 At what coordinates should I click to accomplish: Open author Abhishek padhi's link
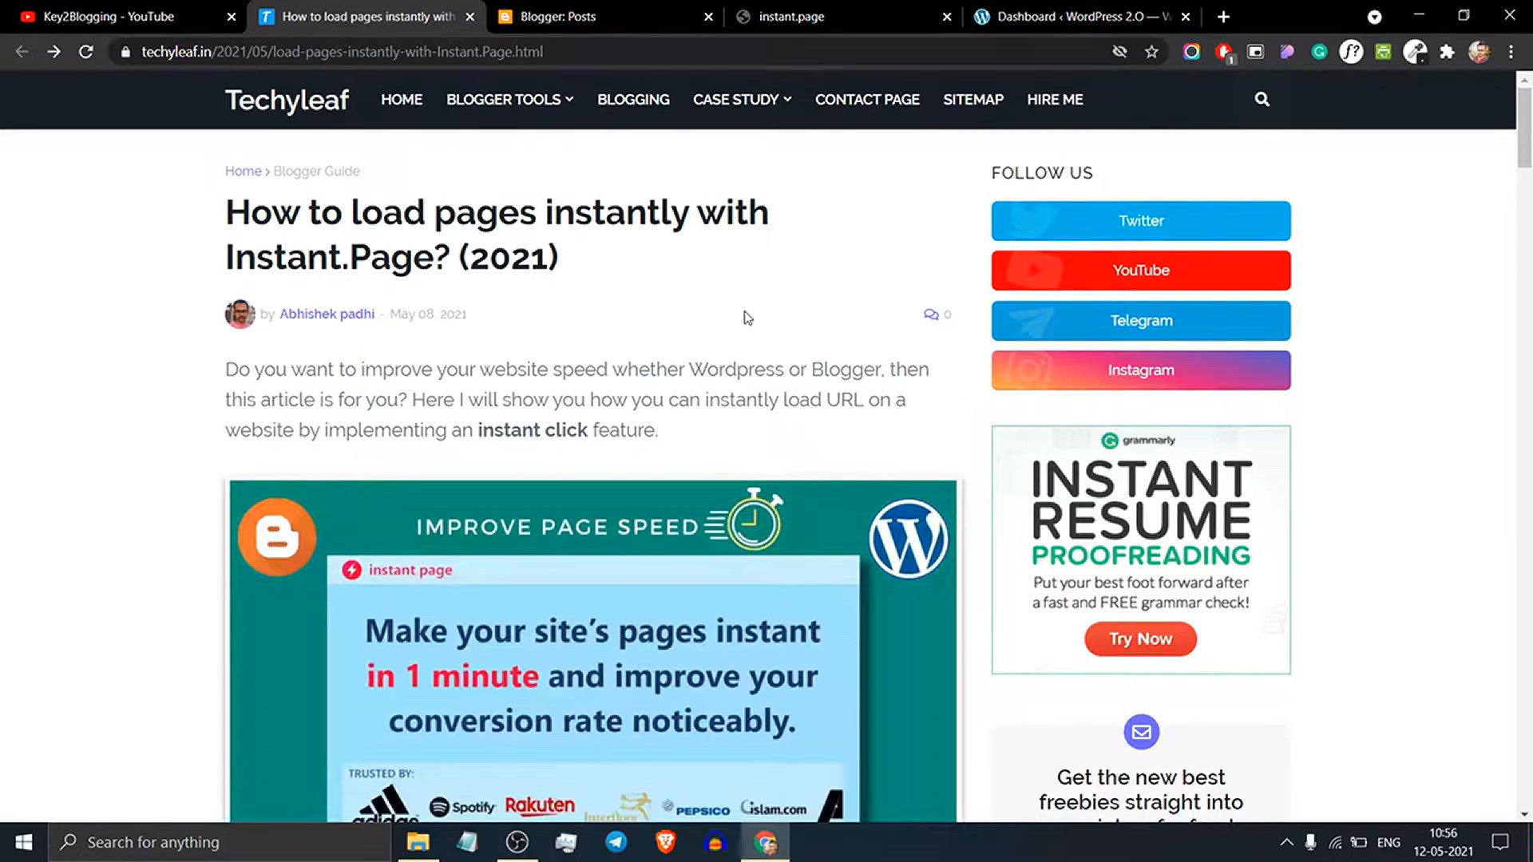point(327,314)
